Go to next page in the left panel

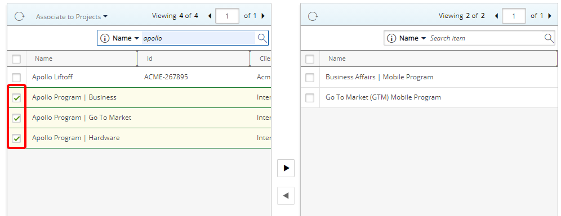click(264, 16)
